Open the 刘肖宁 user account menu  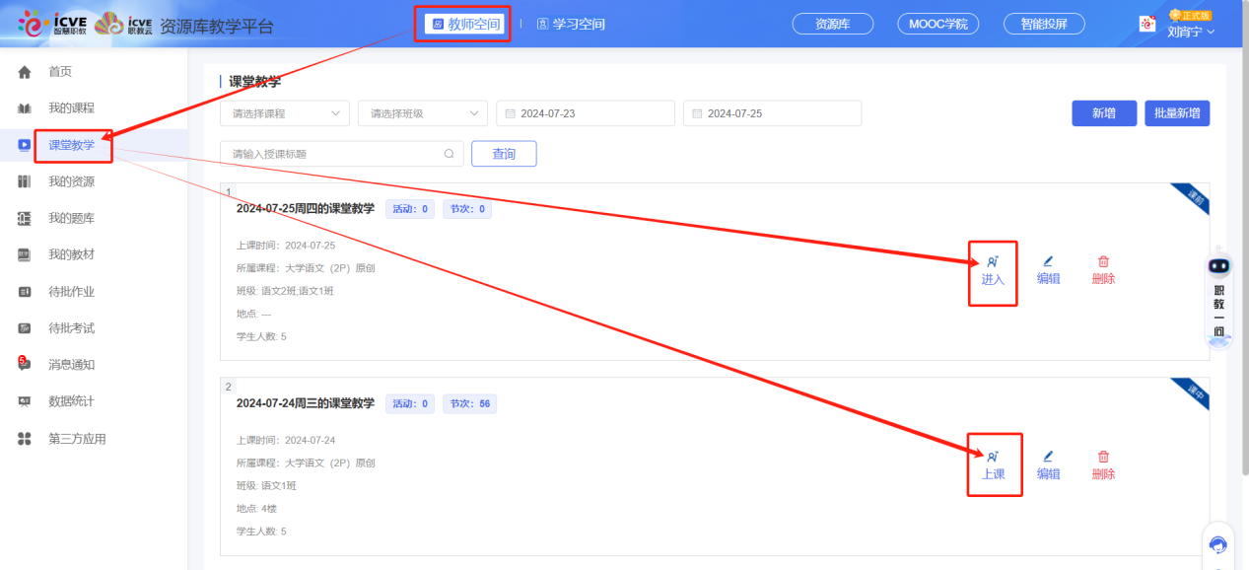[x=1190, y=31]
